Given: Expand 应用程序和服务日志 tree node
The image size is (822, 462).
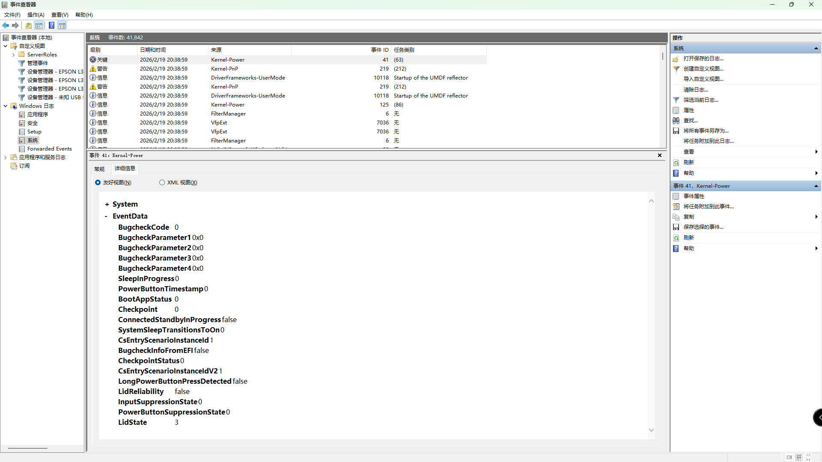Looking at the screenshot, I should [x=6, y=157].
